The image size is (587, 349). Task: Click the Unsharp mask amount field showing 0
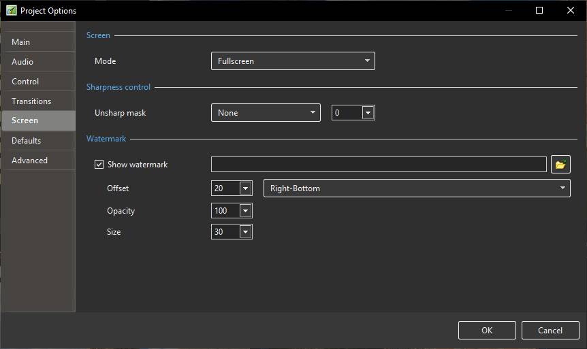[347, 113]
